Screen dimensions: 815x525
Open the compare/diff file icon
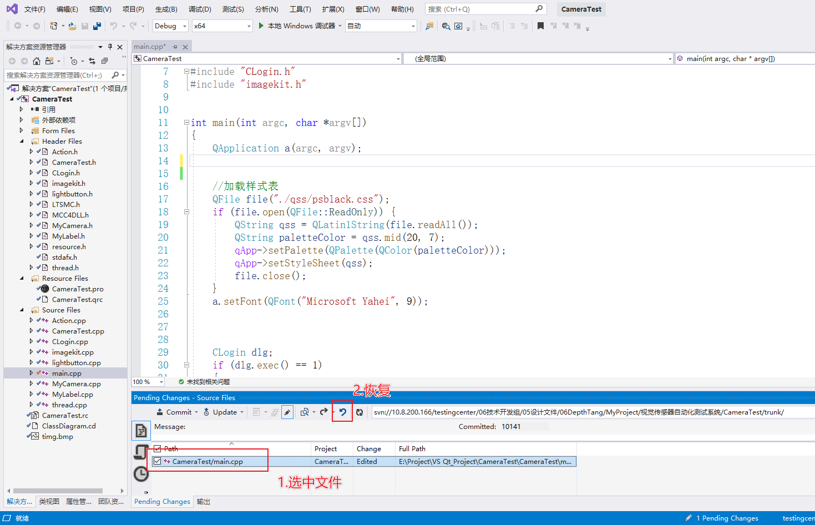tap(304, 412)
